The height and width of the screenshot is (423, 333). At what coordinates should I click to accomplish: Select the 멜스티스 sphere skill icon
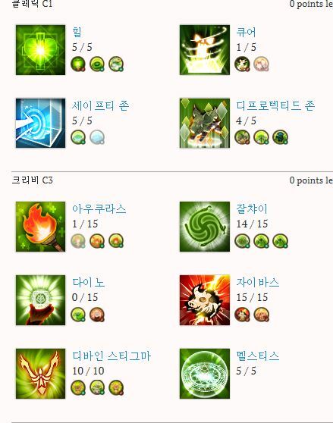pyautogui.click(x=205, y=374)
